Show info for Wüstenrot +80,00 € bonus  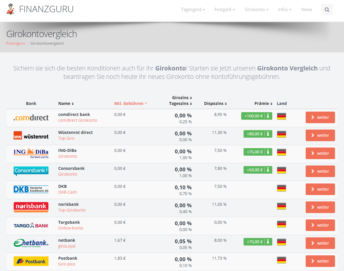(268, 134)
